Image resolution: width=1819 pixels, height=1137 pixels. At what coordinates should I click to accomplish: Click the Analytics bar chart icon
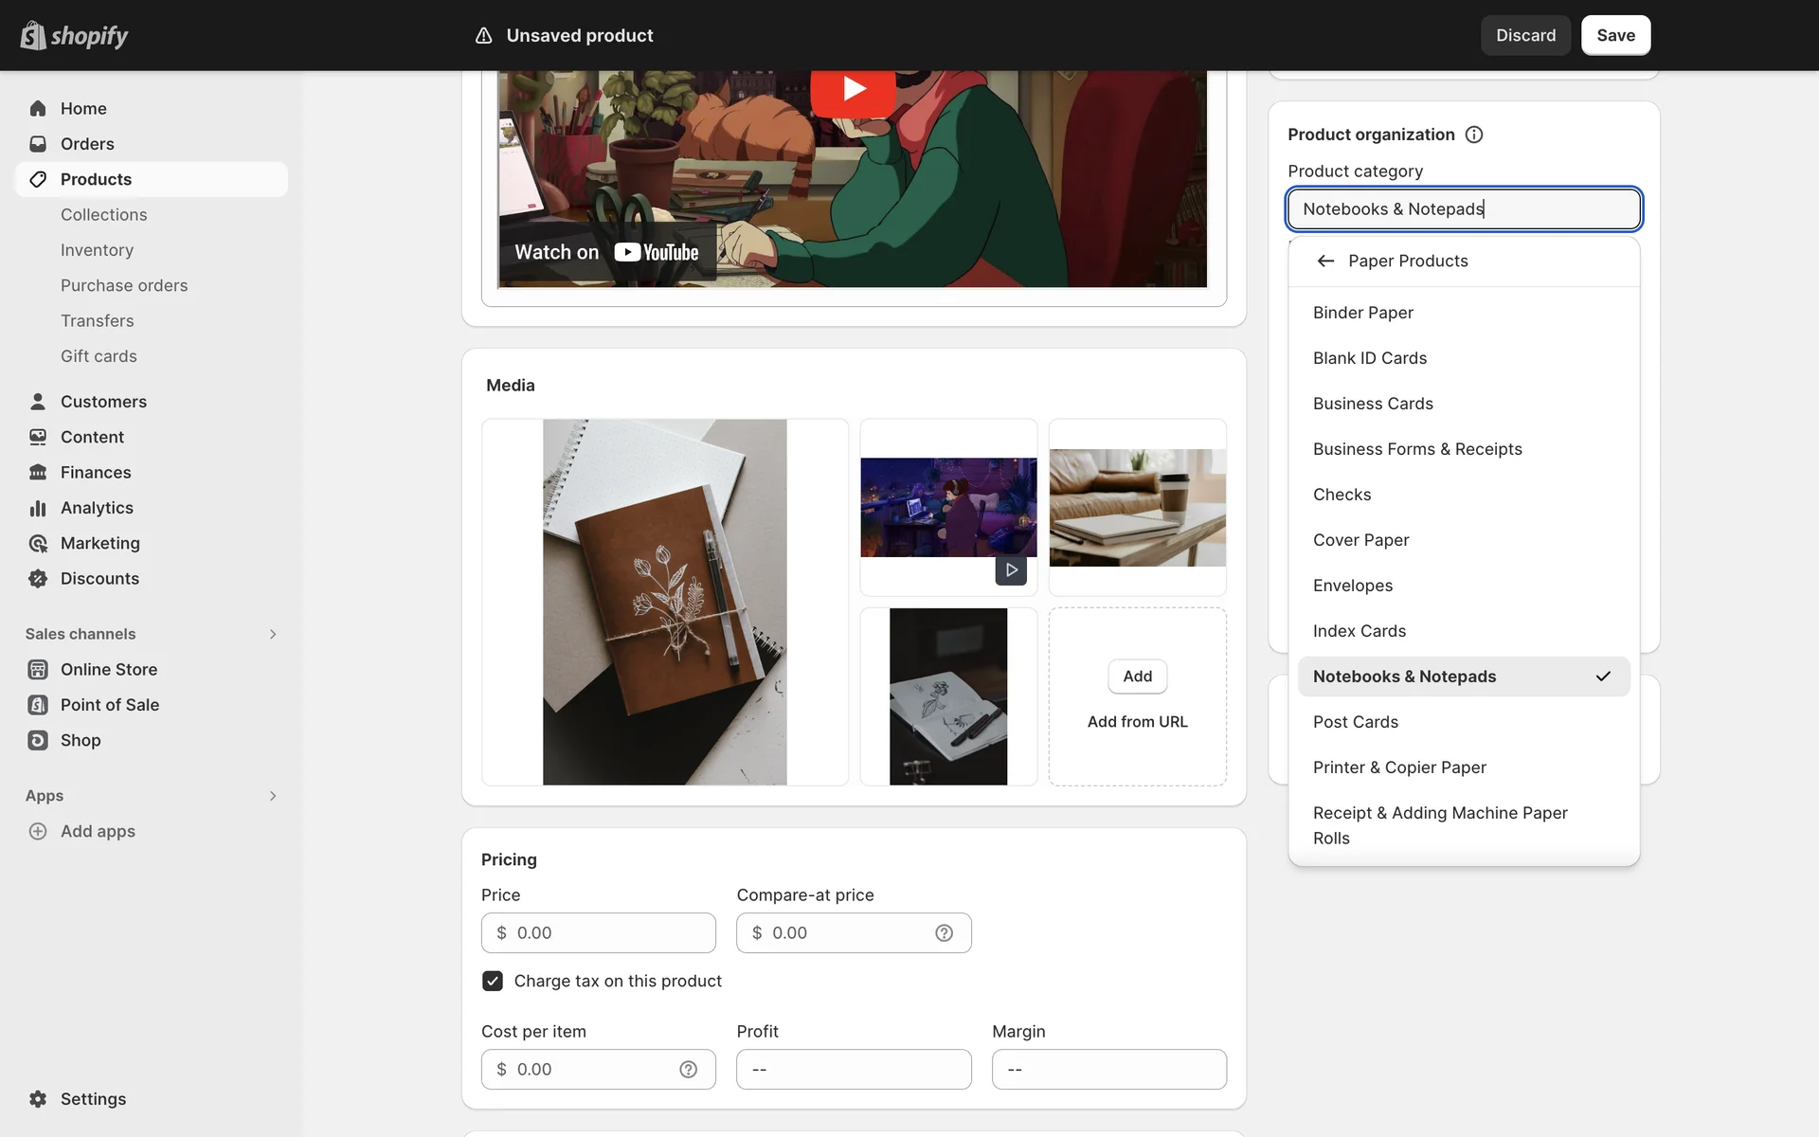tap(38, 508)
